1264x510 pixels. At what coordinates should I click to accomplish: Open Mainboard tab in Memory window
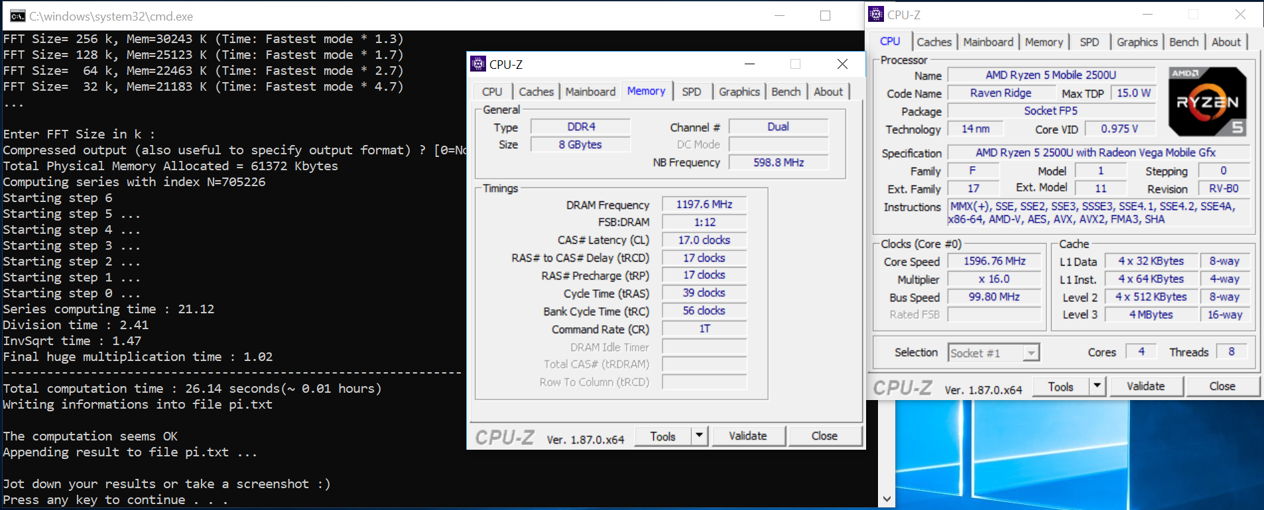[x=590, y=92]
